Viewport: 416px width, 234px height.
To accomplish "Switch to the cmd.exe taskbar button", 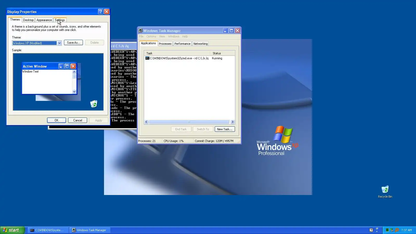I will (x=48, y=230).
